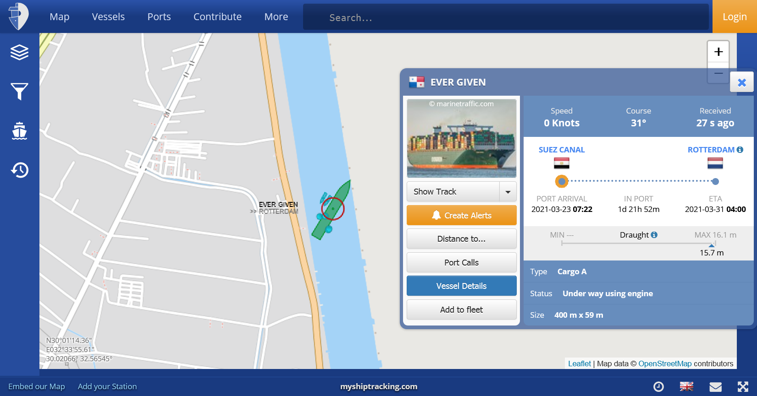Screen dimensions: 757x396
Task: Click the Login button
Action: click(735, 16)
